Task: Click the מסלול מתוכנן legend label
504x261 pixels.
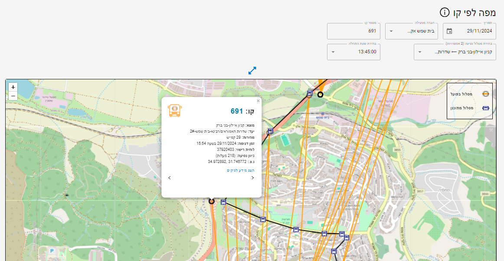Action: [462, 108]
